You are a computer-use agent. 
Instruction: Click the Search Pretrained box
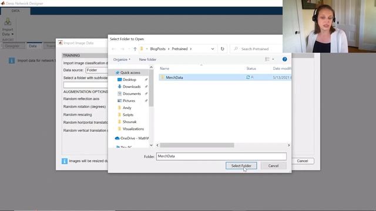(257, 49)
